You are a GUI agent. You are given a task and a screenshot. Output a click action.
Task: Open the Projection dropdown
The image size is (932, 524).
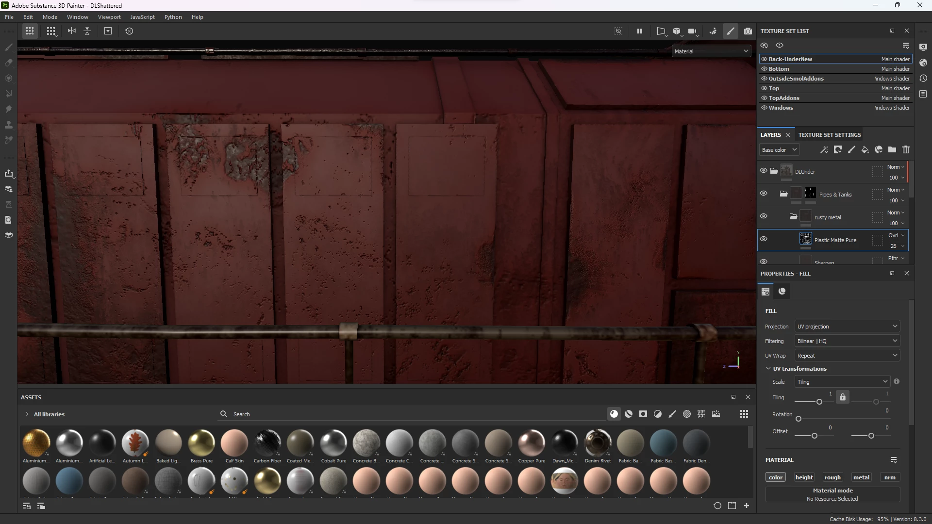pyautogui.click(x=847, y=327)
